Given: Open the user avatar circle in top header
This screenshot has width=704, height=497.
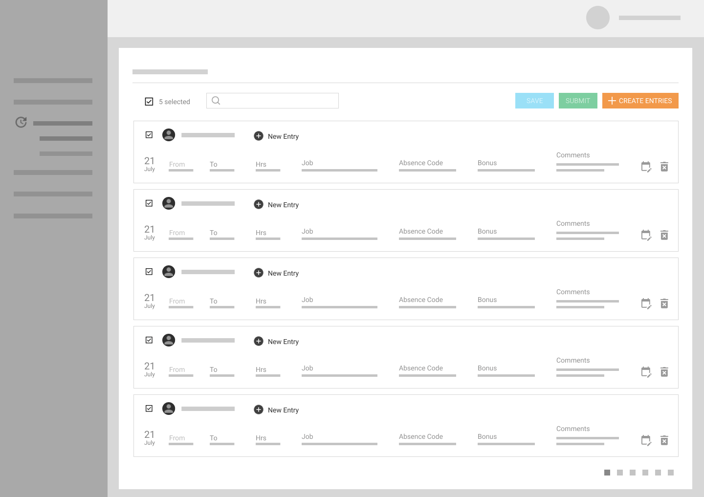Looking at the screenshot, I should [x=598, y=18].
